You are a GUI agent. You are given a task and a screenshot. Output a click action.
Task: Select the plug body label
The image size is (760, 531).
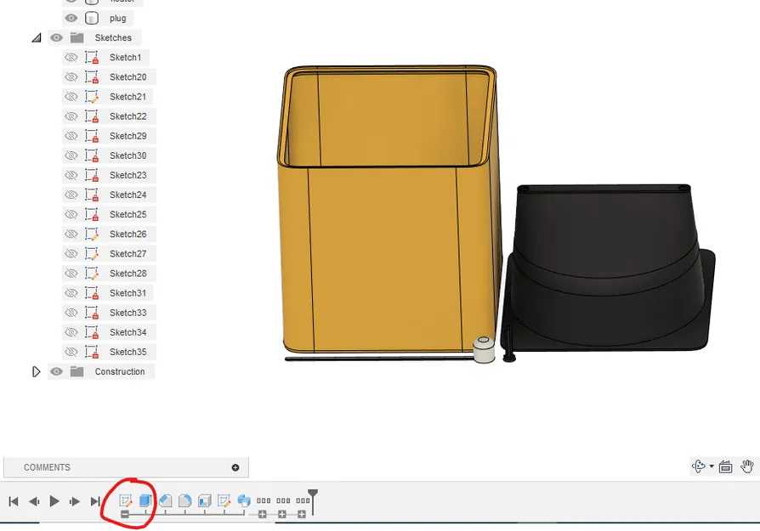pyautogui.click(x=118, y=19)
